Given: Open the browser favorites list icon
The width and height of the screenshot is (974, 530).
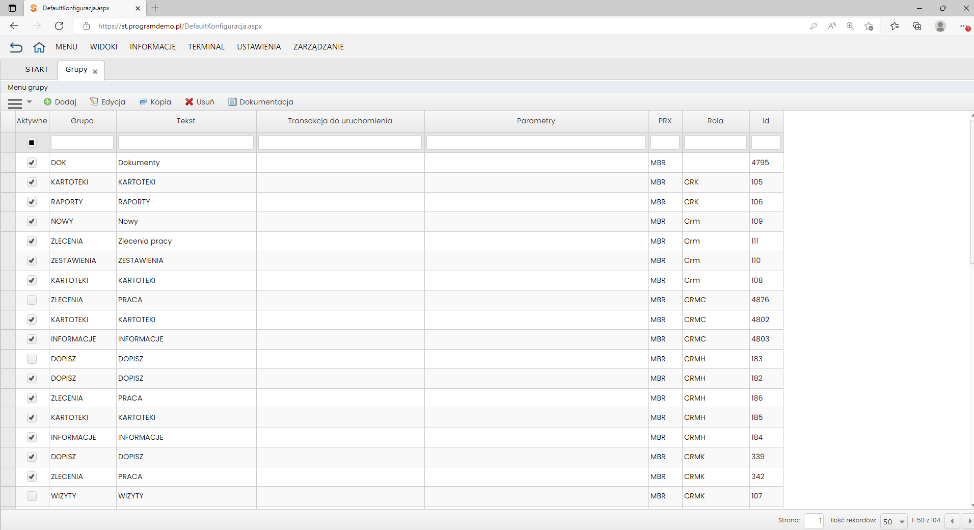Looking at the screenshot, I should click(x=895, y=26).
